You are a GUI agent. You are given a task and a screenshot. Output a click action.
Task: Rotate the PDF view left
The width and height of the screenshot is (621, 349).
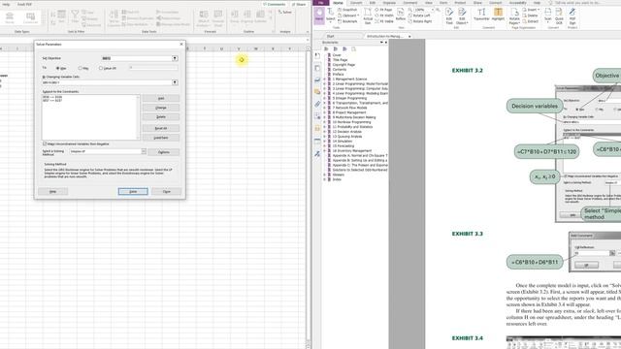pyautogui.click(x=419, y=16)
